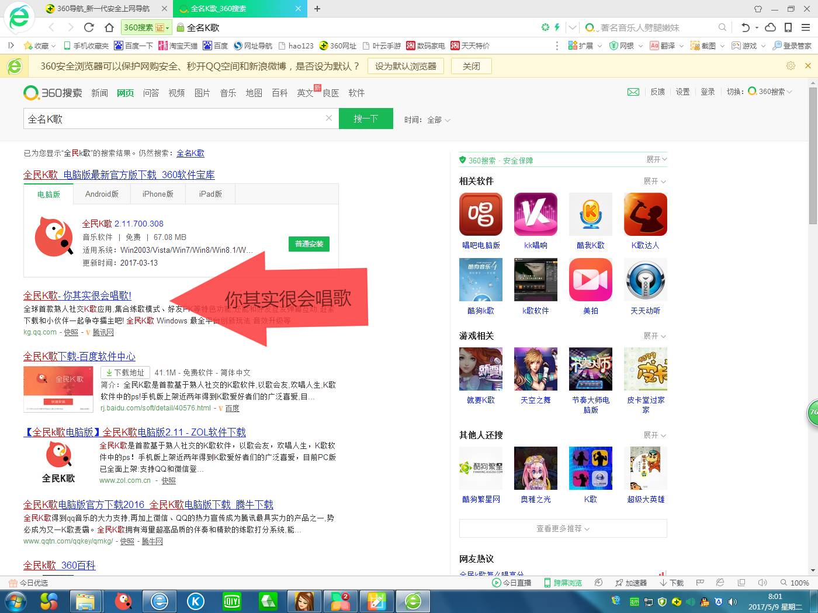Open 今日直播 in status bar
This screenshot has width=818, height=613.
pos(512,583)
